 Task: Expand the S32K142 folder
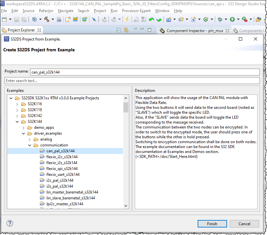click(17, 116)
